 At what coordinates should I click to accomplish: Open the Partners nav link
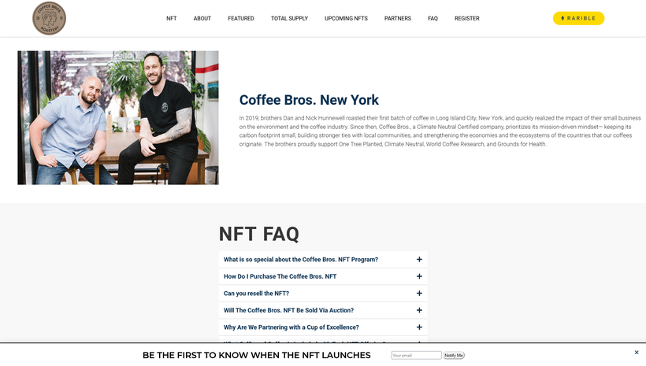tap(398, 18)
